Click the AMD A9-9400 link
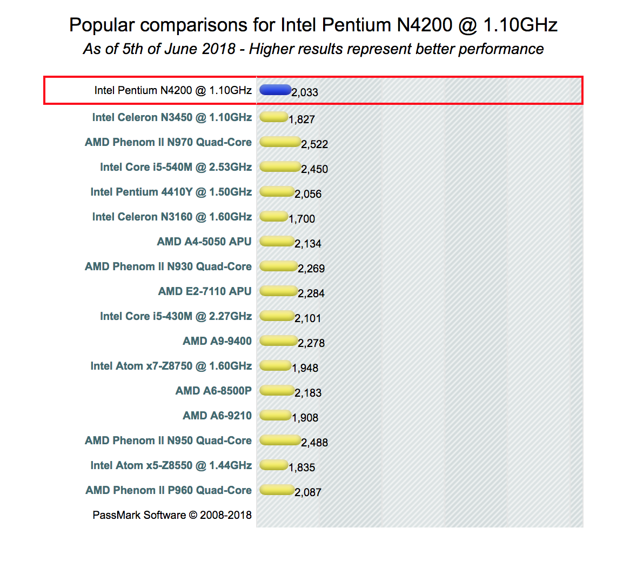The height and width of the screenshot is (561, 630). (x=217, y=341)
